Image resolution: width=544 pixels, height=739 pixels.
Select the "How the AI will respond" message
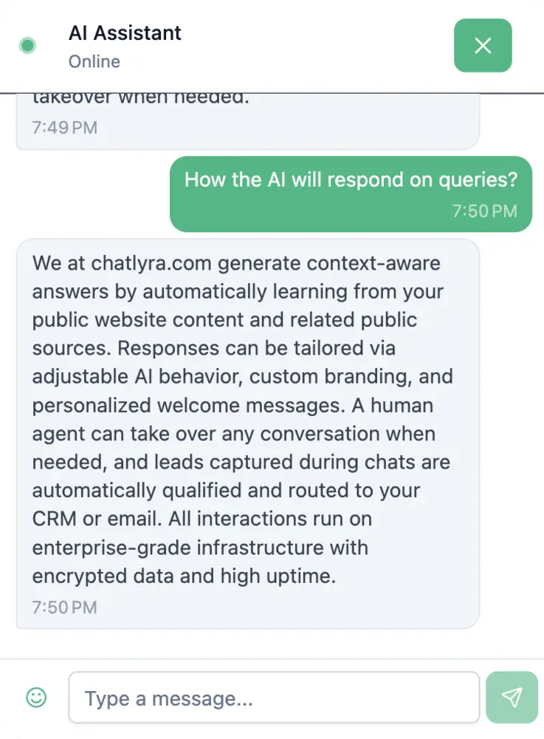click(x=351, y=180)
